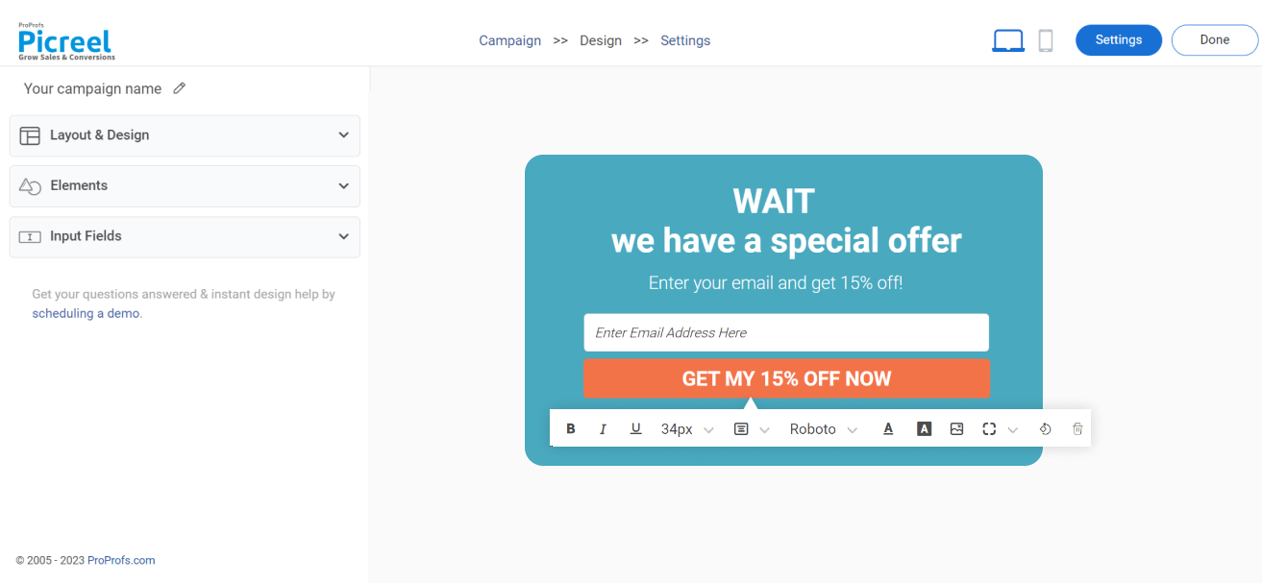Image resolution: width=1262 pixels, height=583 pixels.
Task: Click the insert image icon
Action: click(956, 429)
